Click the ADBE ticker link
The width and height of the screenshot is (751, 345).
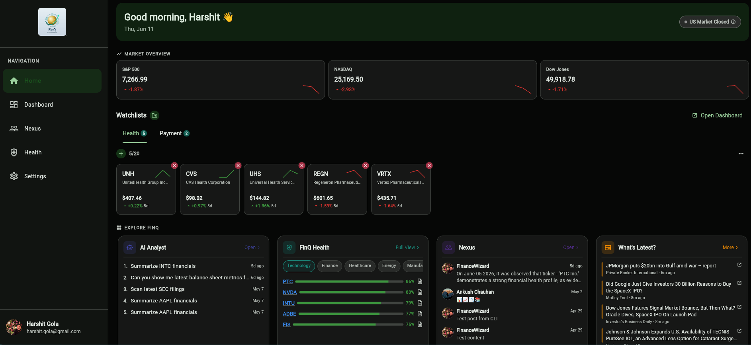click(289, 314)
